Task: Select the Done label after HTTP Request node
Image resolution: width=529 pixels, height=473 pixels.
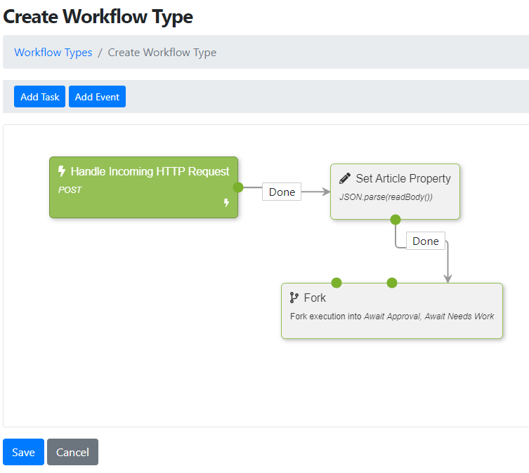Action: (282, 192)
